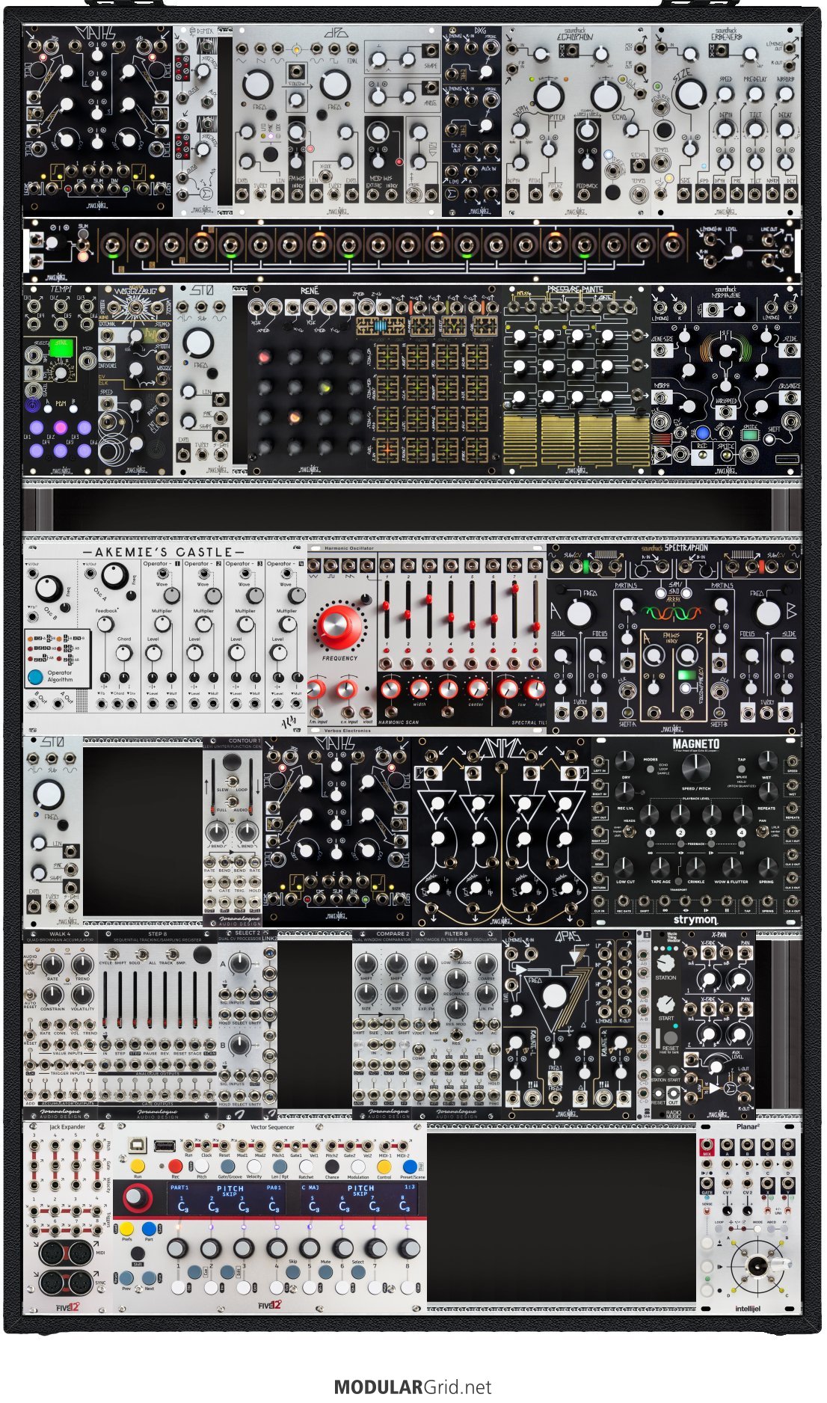Select the black Chance button on Vector Sequencer
The height and width of the screenshot is (1403, 827).
point(332,1166)
